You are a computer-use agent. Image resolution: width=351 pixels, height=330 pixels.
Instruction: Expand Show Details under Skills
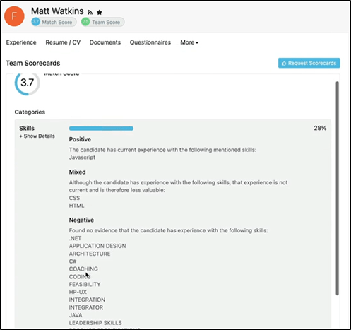coord(37,136)
